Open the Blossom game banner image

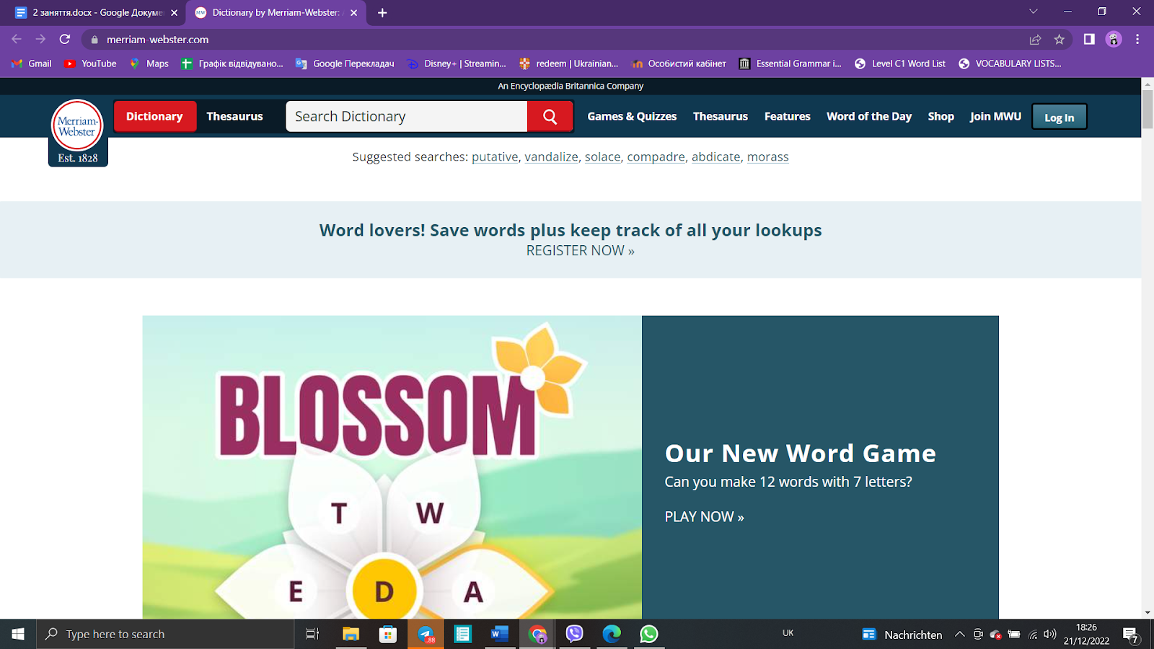point(392,467)
